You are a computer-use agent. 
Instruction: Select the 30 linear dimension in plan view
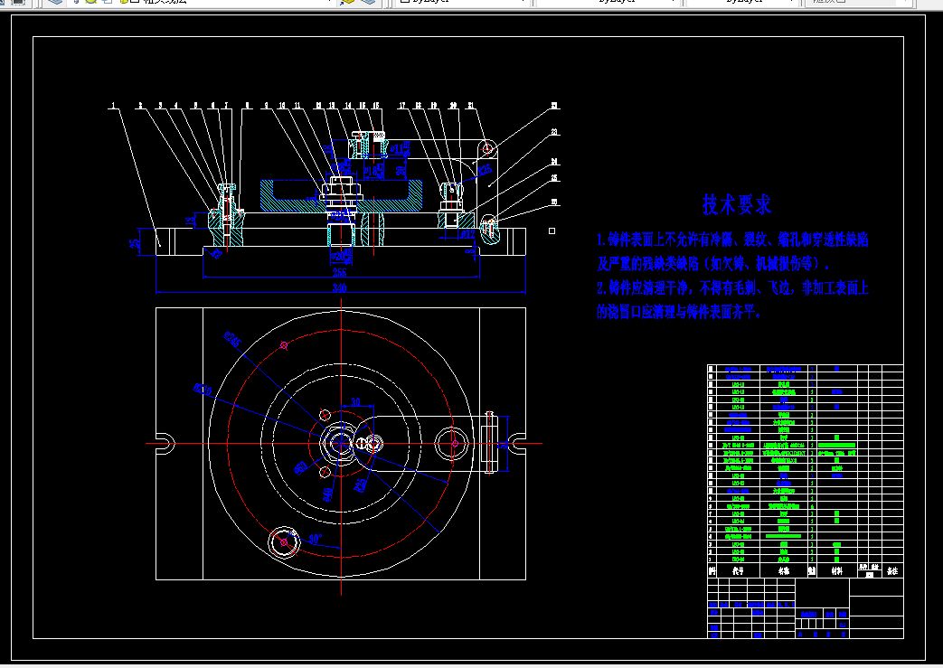coord(356,401)
